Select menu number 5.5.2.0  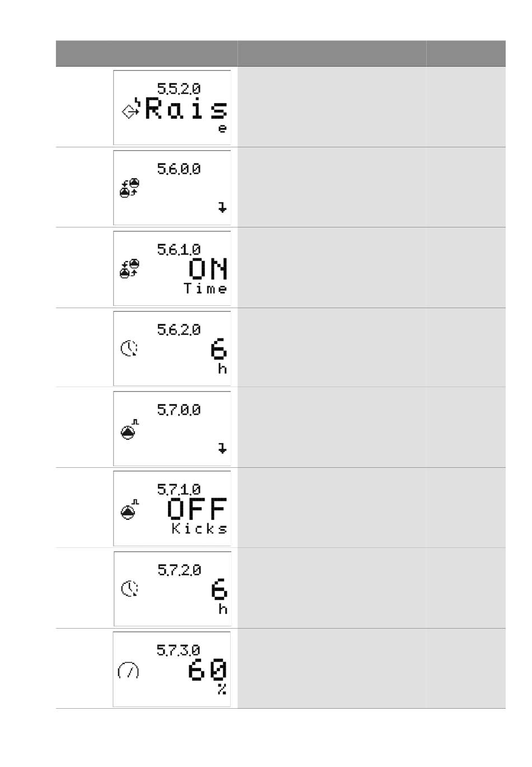tap(179, 89)
